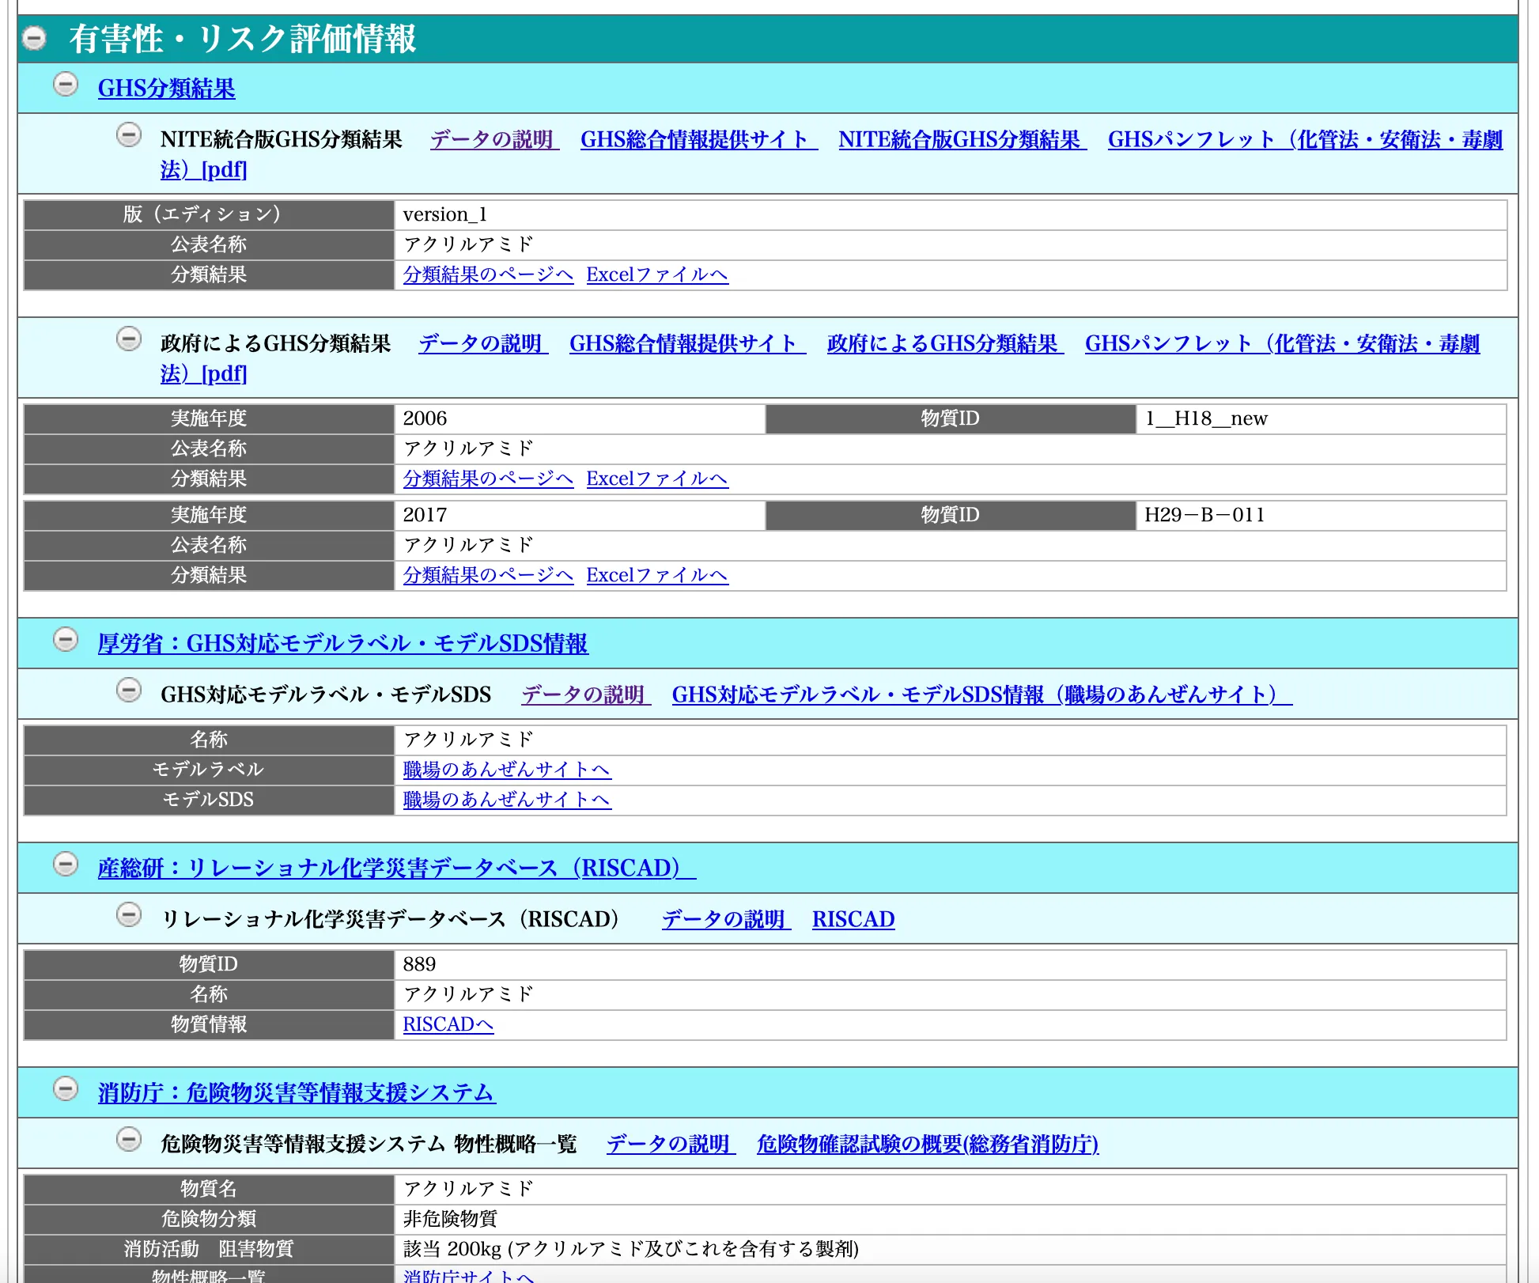Collapse the GHS分類結果 section
The width and height of the screenshot is (1539, 1283).
66,87
